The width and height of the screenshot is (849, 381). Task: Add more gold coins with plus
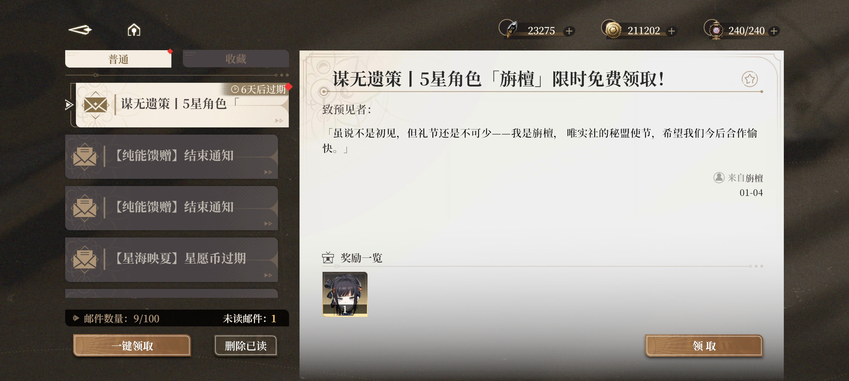671,31
